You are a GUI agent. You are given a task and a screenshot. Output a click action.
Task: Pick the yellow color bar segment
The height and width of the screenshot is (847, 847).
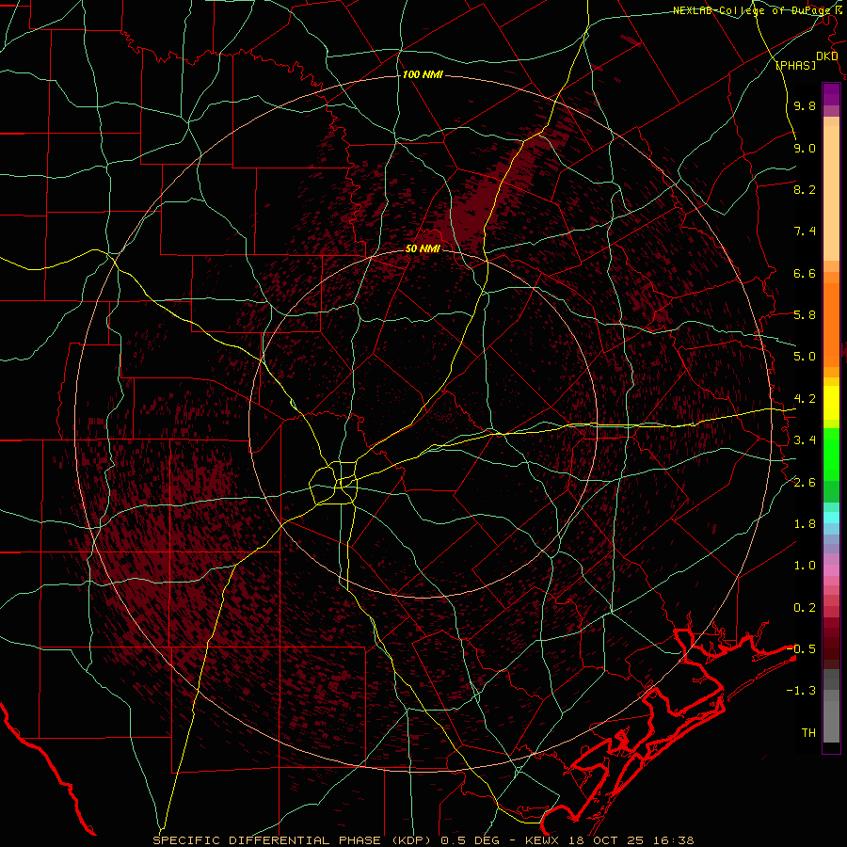831,403
